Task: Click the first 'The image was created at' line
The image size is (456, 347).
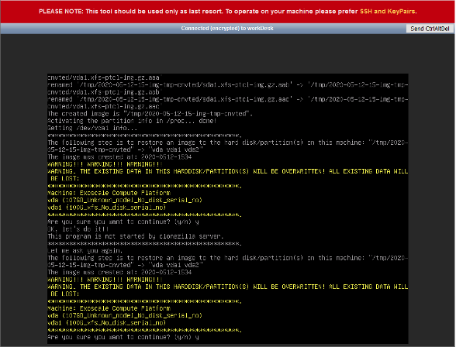Action: coord(119,157)
